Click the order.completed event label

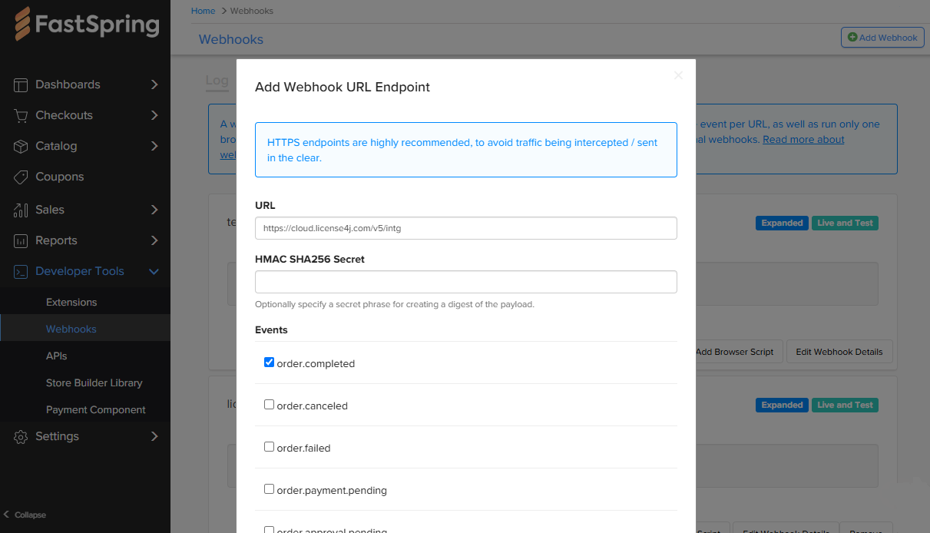tap(316, 364)
